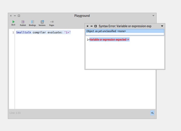This screenshot has width=181, height=131.
Task: Open the Playground window menu arrow
Action: [154, 16]
